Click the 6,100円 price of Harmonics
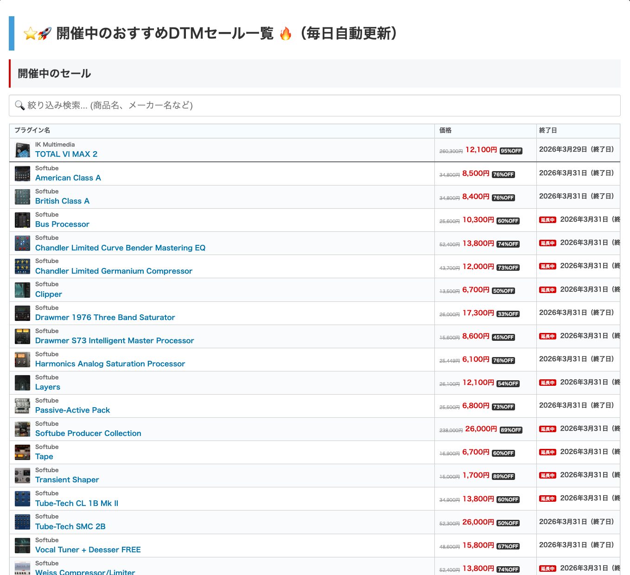This screenshot has width=630, height=575. click(x=476, y=359)
